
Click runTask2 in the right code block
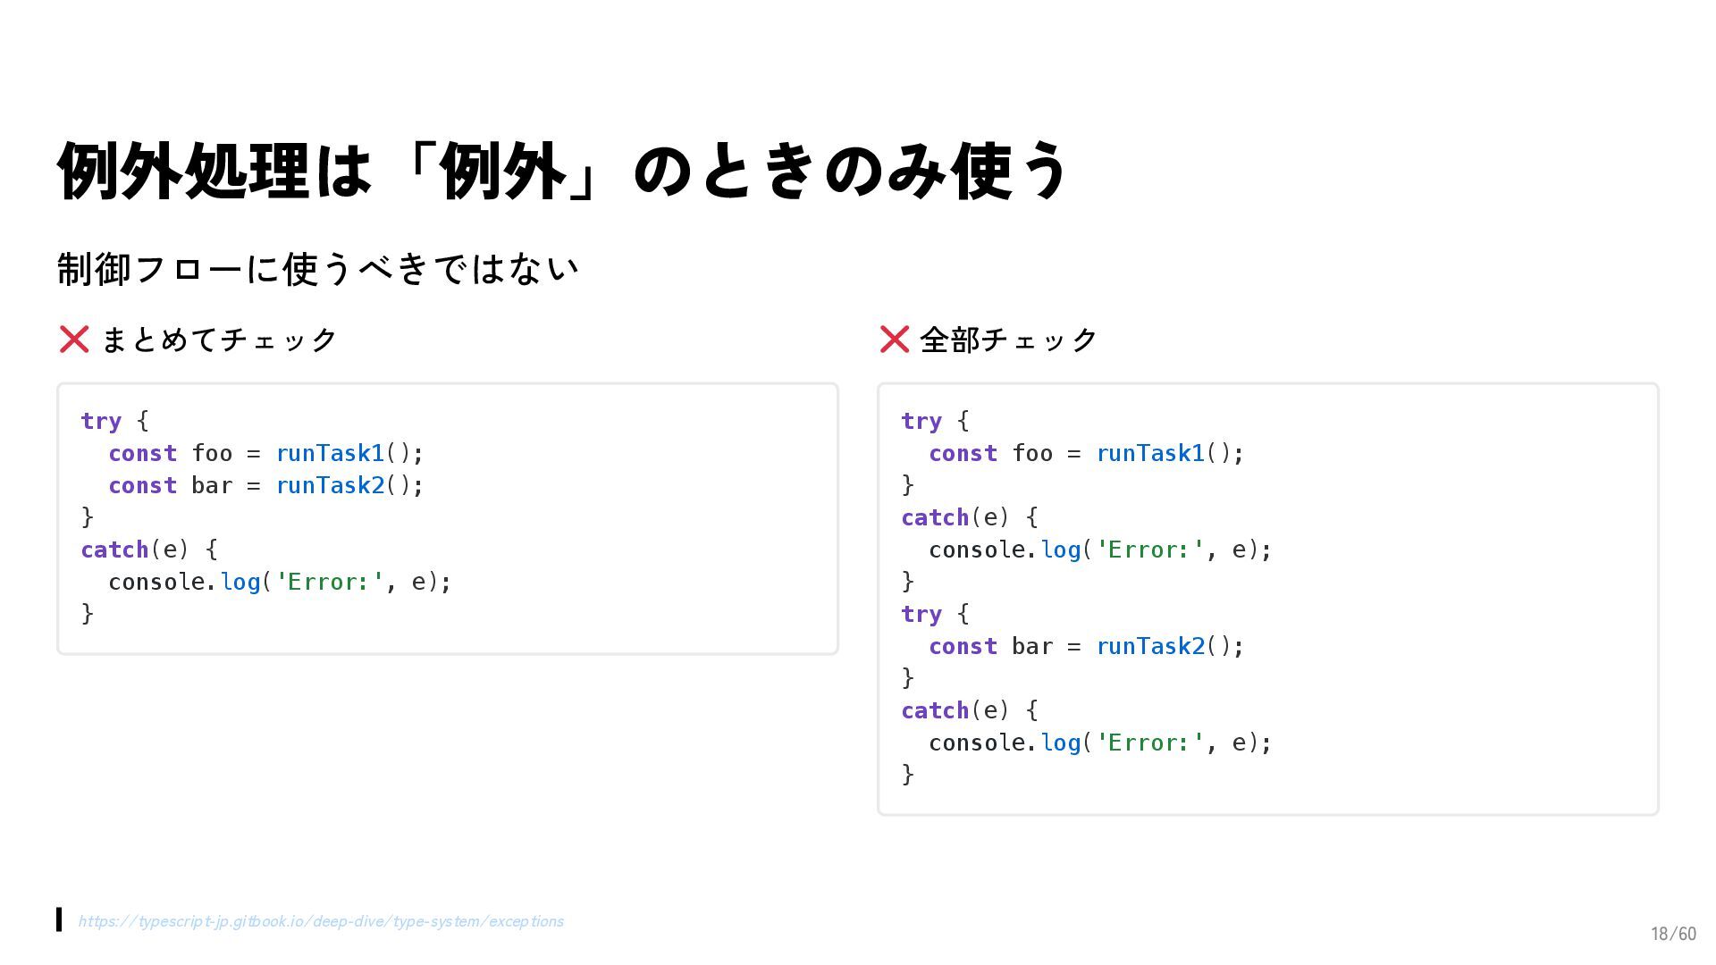[1150, 646]
